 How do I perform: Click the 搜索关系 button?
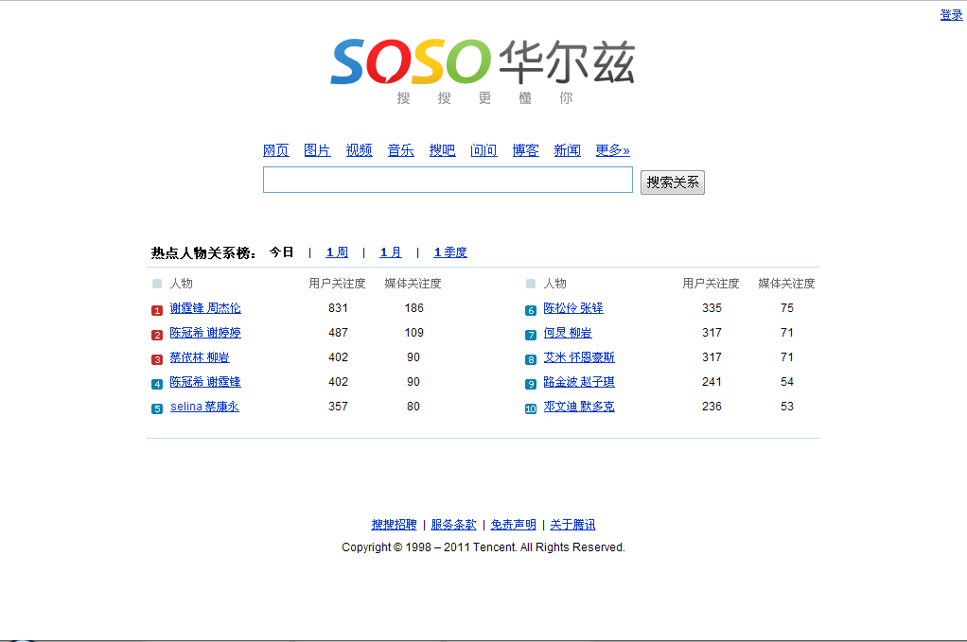[672, 182]
